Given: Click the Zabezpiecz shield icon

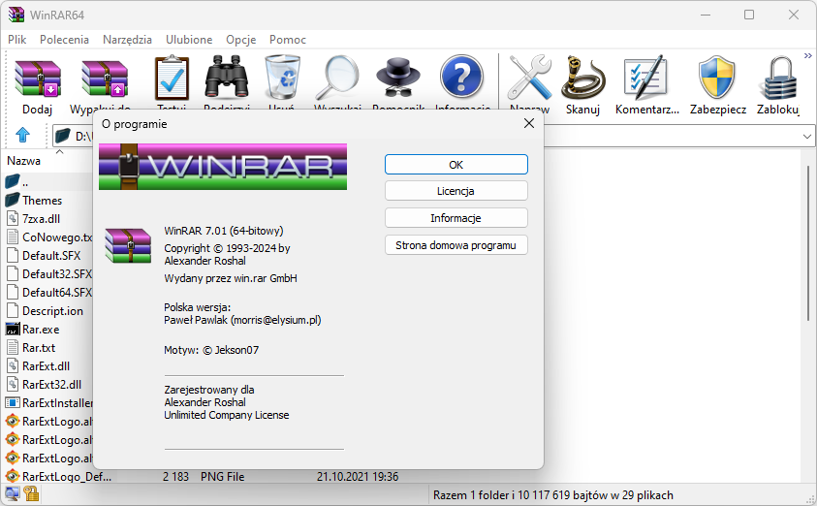Looking at the screenshot, I should click(717, 78).
